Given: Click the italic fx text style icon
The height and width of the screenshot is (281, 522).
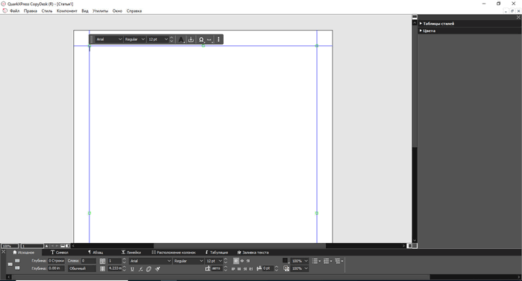Looking at the screenshot, I should click(140, 269).
